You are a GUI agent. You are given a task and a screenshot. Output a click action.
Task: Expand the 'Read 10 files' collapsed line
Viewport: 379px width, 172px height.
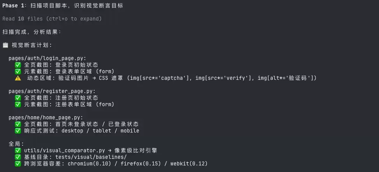coord(52,19)
